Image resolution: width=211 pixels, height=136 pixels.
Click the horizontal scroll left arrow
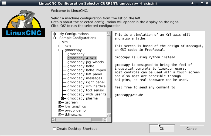click(54, 120)
